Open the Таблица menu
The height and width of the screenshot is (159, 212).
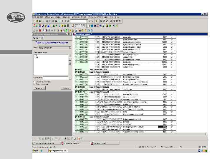tap(47, 17)
